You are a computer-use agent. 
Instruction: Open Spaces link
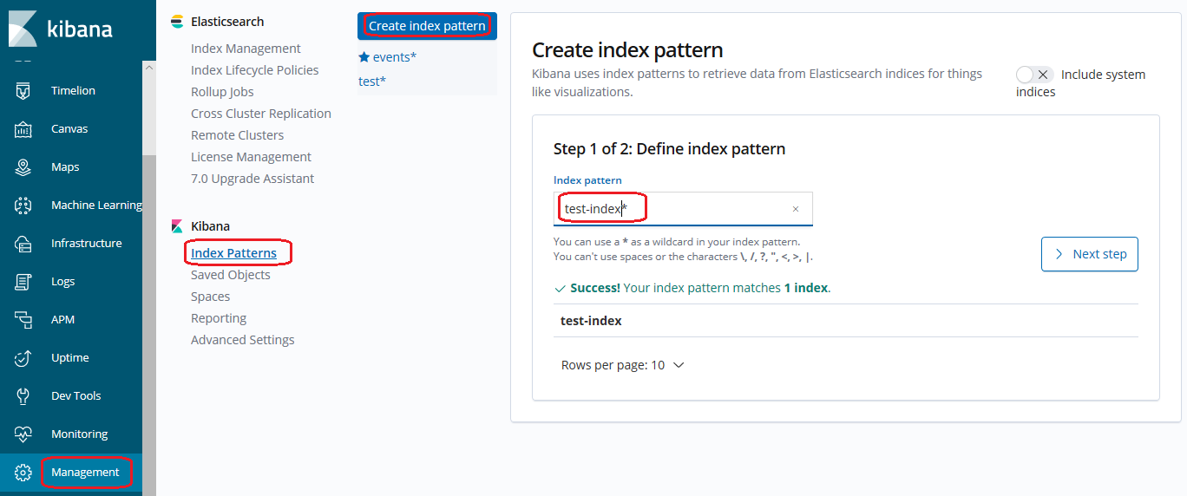[210, 297]
